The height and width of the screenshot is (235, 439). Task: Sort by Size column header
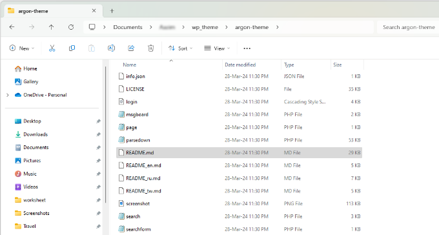coord(338,65)
